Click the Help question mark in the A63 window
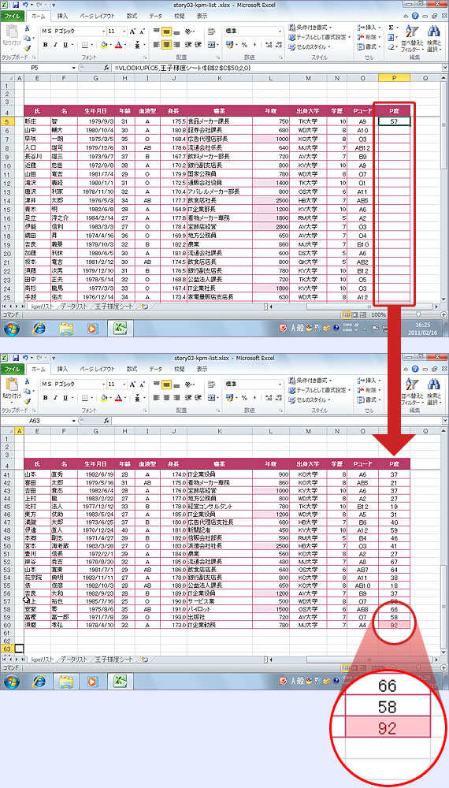This screenshot has height=788, width=449. tap(414, 369)
